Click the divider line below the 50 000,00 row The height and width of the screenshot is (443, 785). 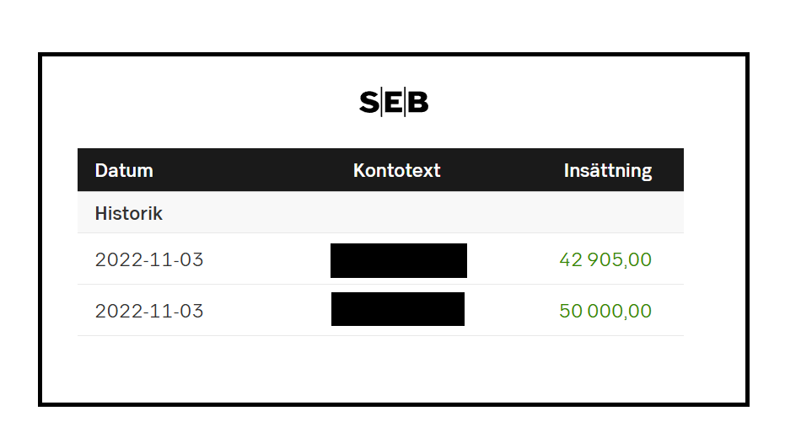tap(379, 335)
